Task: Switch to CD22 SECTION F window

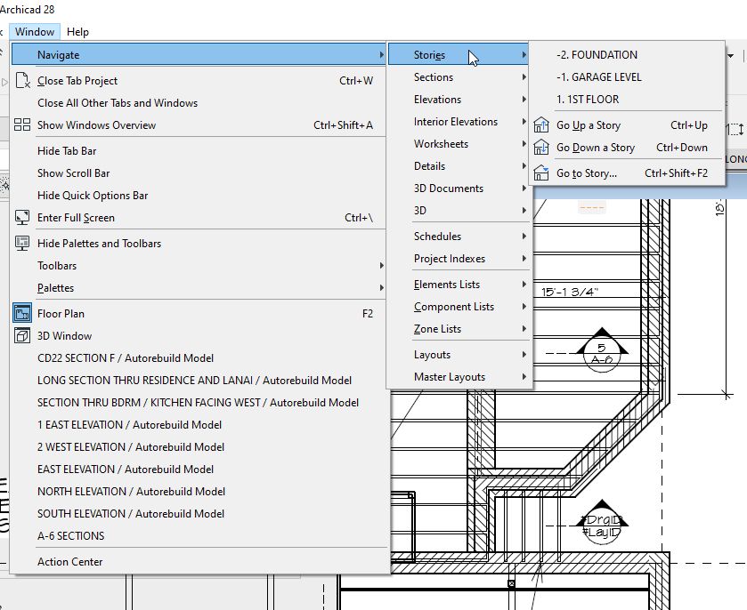Action: [x=199, y=357]
